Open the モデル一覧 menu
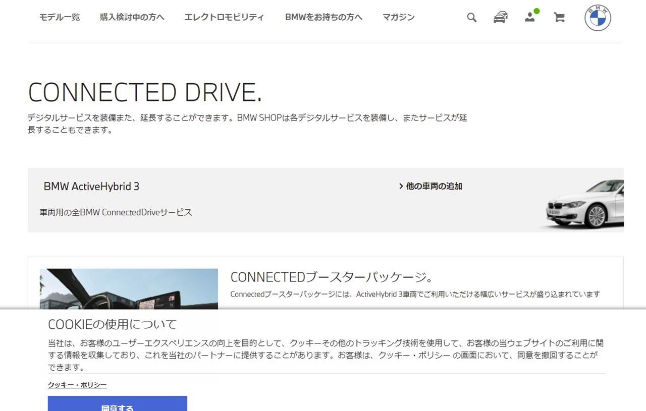Image resolution: width=646 pixels, height=411 pixels. coord(60,17)
